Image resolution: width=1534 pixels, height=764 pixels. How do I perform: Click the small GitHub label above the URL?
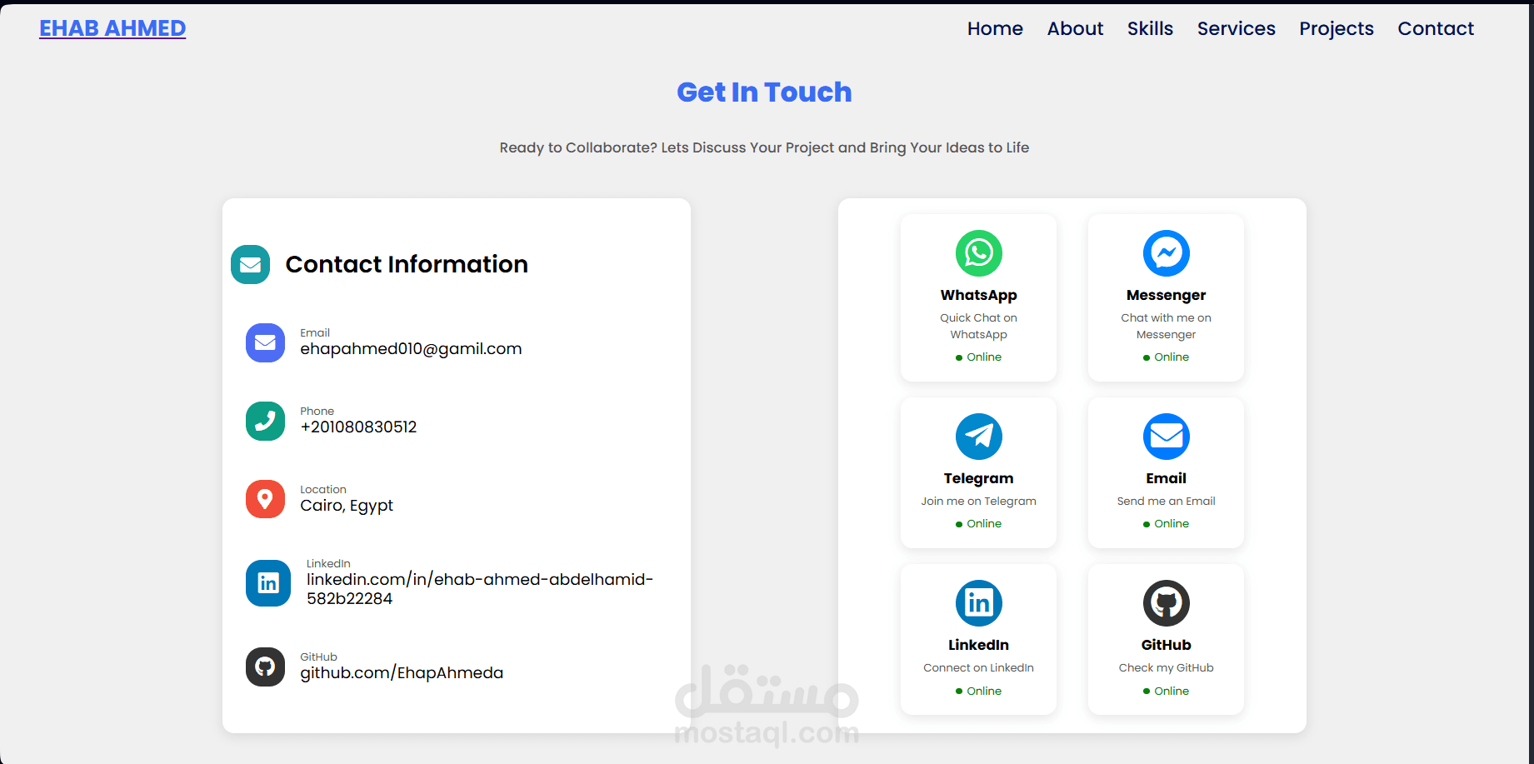coord(319,657)
